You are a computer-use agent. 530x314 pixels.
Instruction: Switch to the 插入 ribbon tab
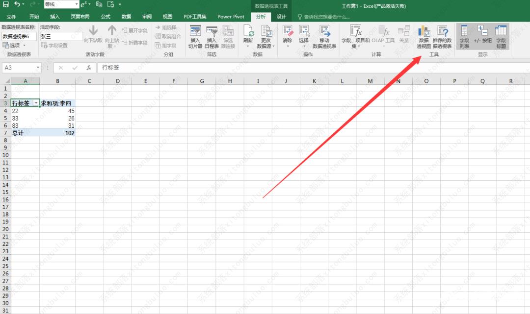(55, 17)
